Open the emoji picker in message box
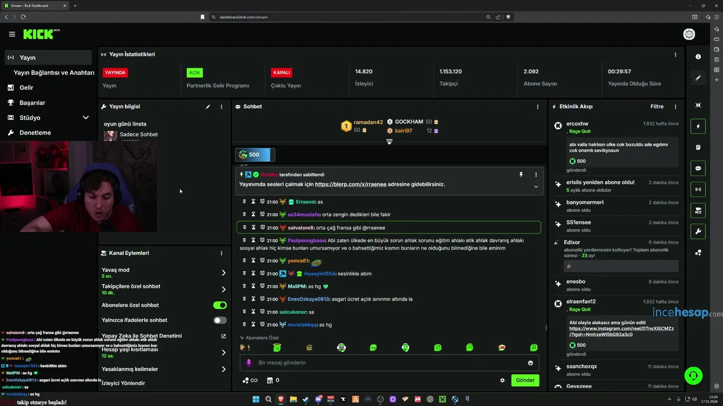Image resolution: width=723 pixels, height=406 pixels. pos(530,363)
